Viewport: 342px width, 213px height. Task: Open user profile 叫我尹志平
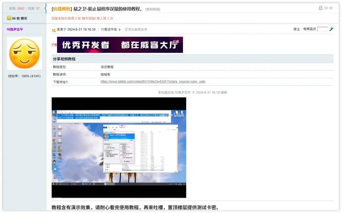15,29
